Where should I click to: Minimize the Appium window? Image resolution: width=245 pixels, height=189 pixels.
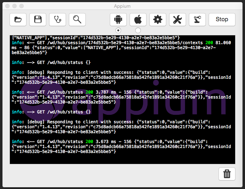(14, 6)
